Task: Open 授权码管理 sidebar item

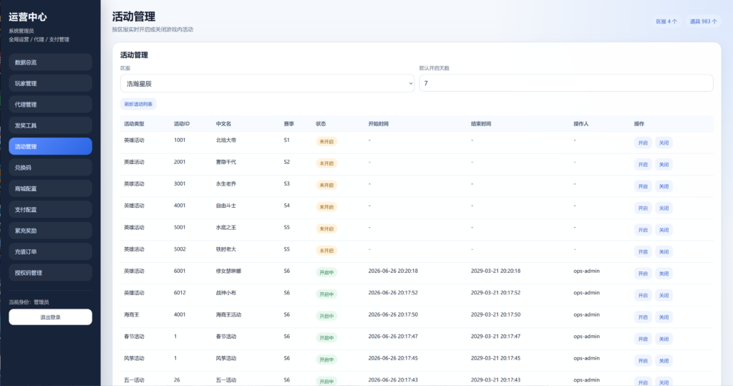Action: coord(51,273)
